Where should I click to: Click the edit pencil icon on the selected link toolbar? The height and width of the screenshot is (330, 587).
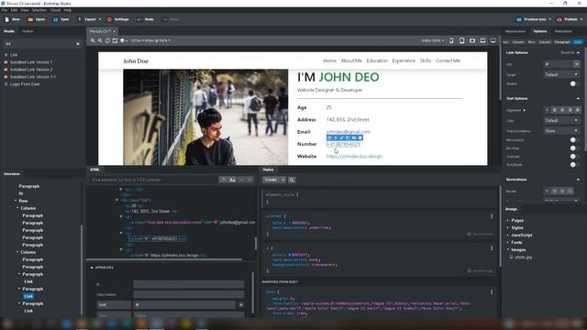[x=341, y=137]
